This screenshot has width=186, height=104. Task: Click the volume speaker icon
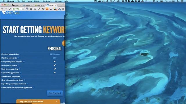[157, 1]
